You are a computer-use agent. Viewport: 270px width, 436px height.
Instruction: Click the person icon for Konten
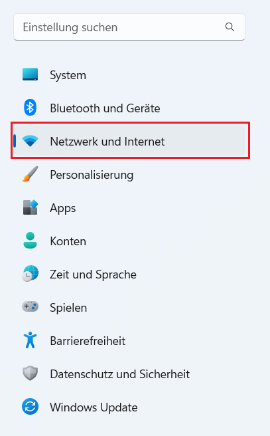point(30,241)
